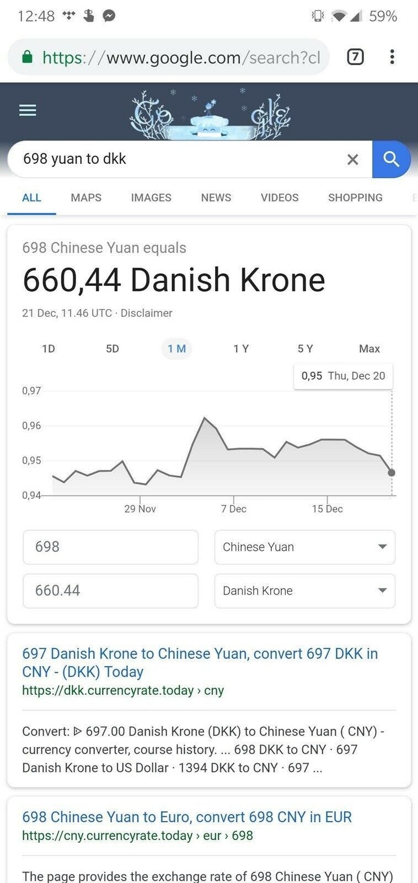Open the Danish Krone currency dropdown

click(304, 591)
